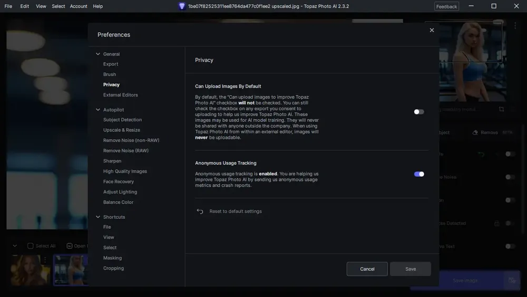
Task: Open the options dots on first filmstrip thumbnail
Action: [45, 260]
